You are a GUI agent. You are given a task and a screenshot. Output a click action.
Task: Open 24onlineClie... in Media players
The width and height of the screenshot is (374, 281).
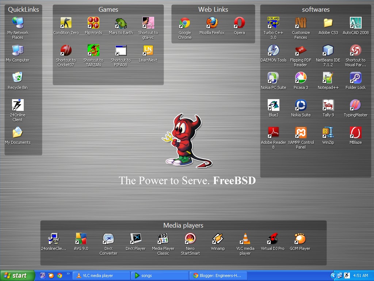[54, 241]
